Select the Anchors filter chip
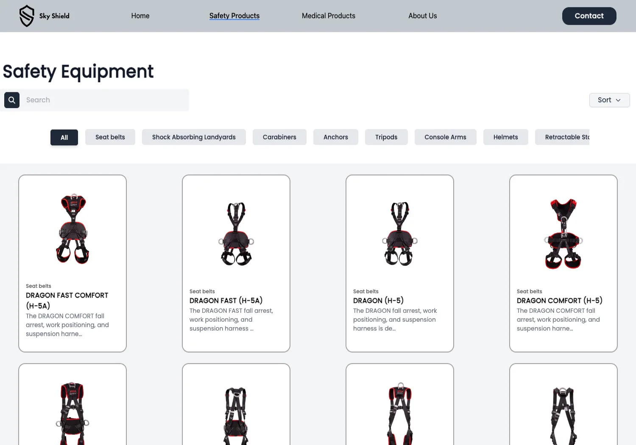 pyautogui.click(x=336, y=137)
